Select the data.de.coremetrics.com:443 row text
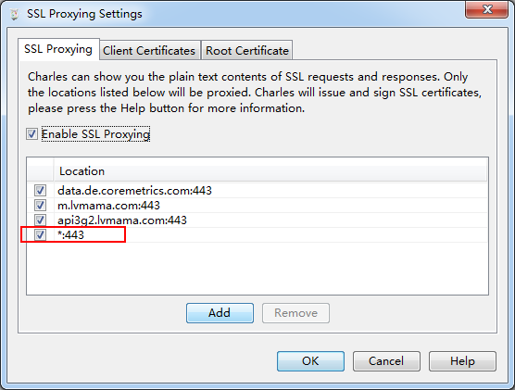 [134, 191]
